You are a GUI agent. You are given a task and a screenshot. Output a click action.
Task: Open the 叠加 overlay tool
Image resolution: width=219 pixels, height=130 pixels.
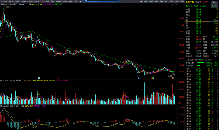pyautogui.click(x=146, y=1)
